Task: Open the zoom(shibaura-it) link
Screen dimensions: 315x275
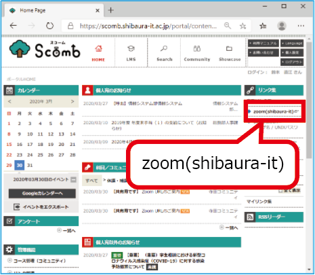Action: pos(274,111)
